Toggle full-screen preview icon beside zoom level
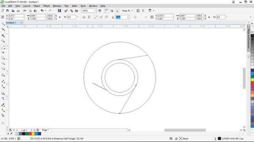Image resolution: width=254 pixels, height=142 pixels. coord(100,11)
